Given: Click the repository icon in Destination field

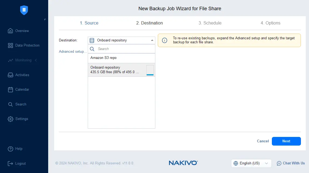Looking at the screenshot, I should [92, 40].
